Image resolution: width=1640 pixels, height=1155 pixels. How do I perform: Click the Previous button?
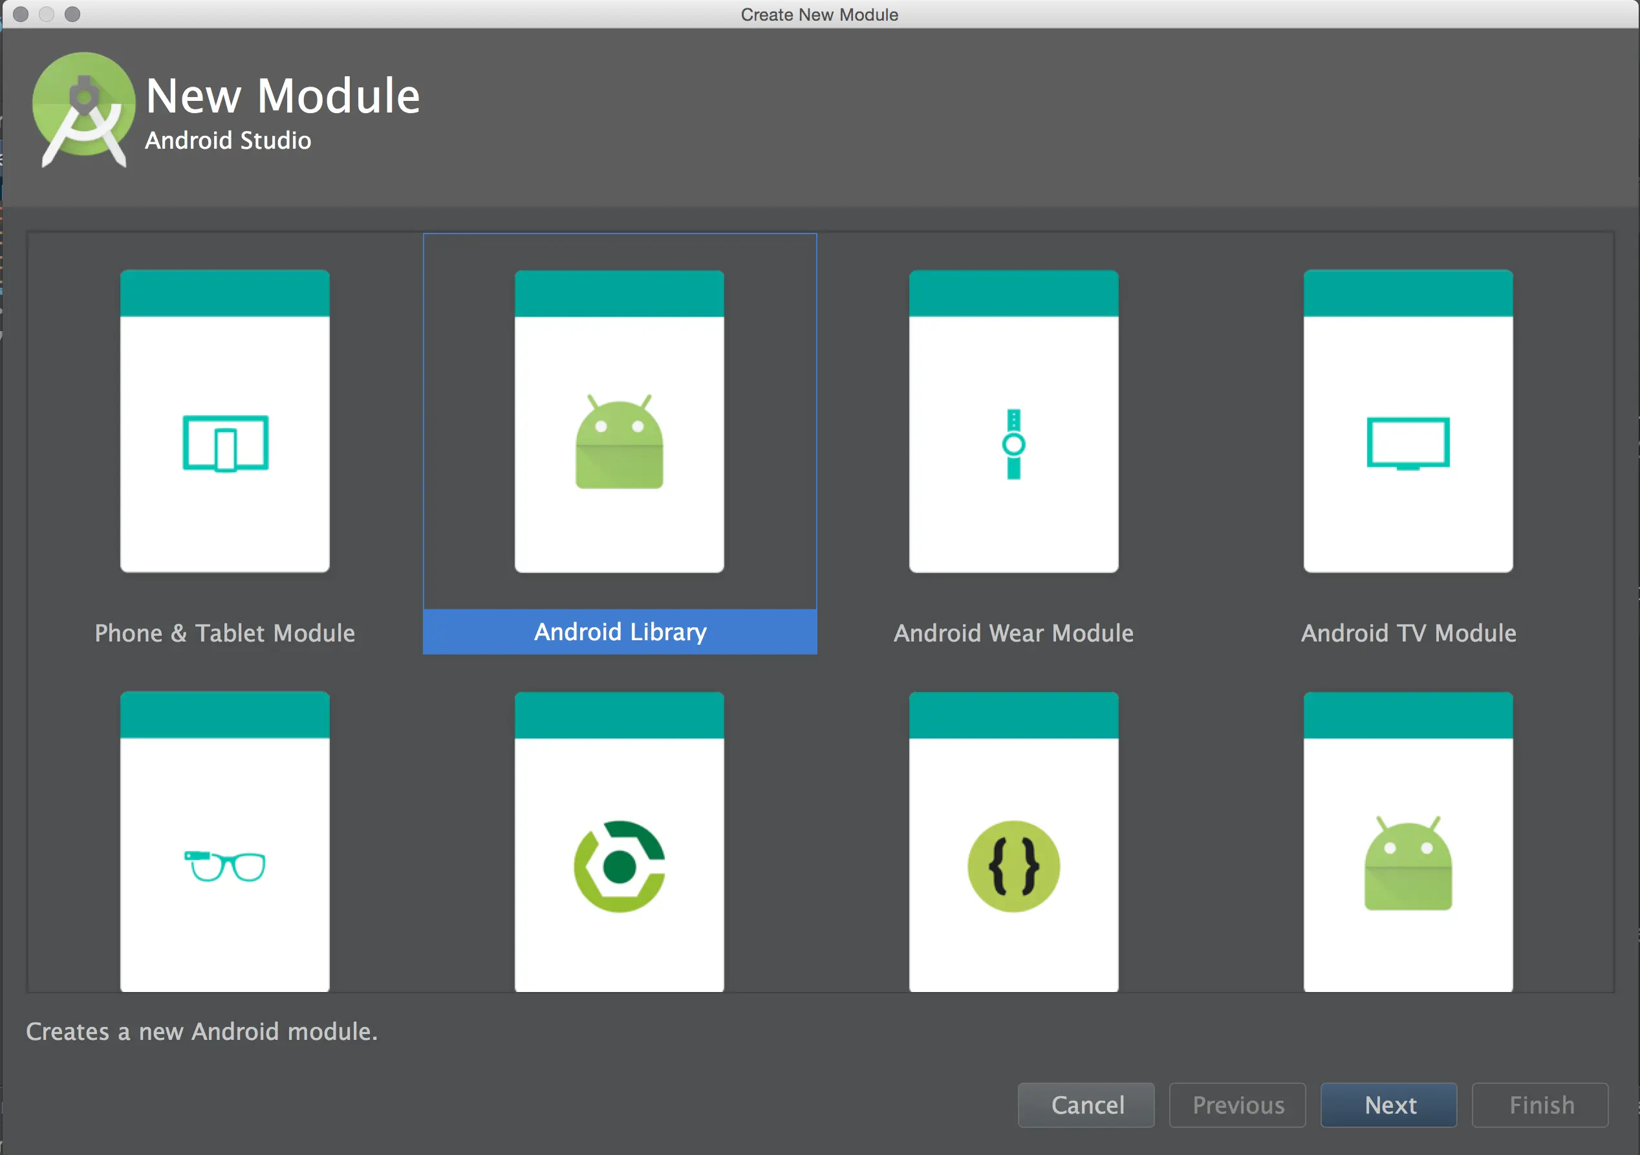tap(1237, 1105)
